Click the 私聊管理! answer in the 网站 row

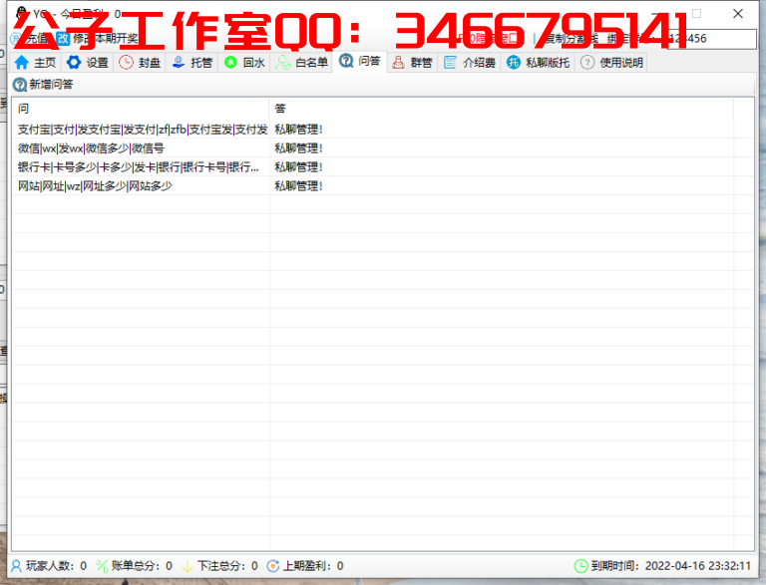pyautogui.click(x=298, y=186)
